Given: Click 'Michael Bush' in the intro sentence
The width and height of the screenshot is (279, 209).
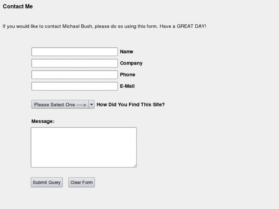Looking at the screenshot, I should coord(77,26).
